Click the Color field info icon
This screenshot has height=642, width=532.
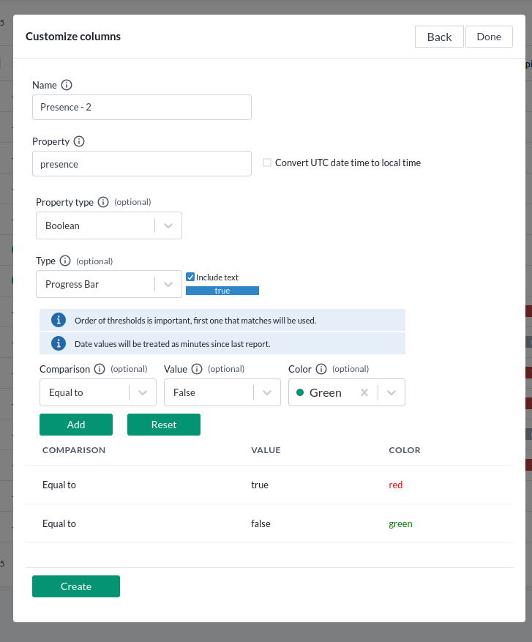point(321,369)
